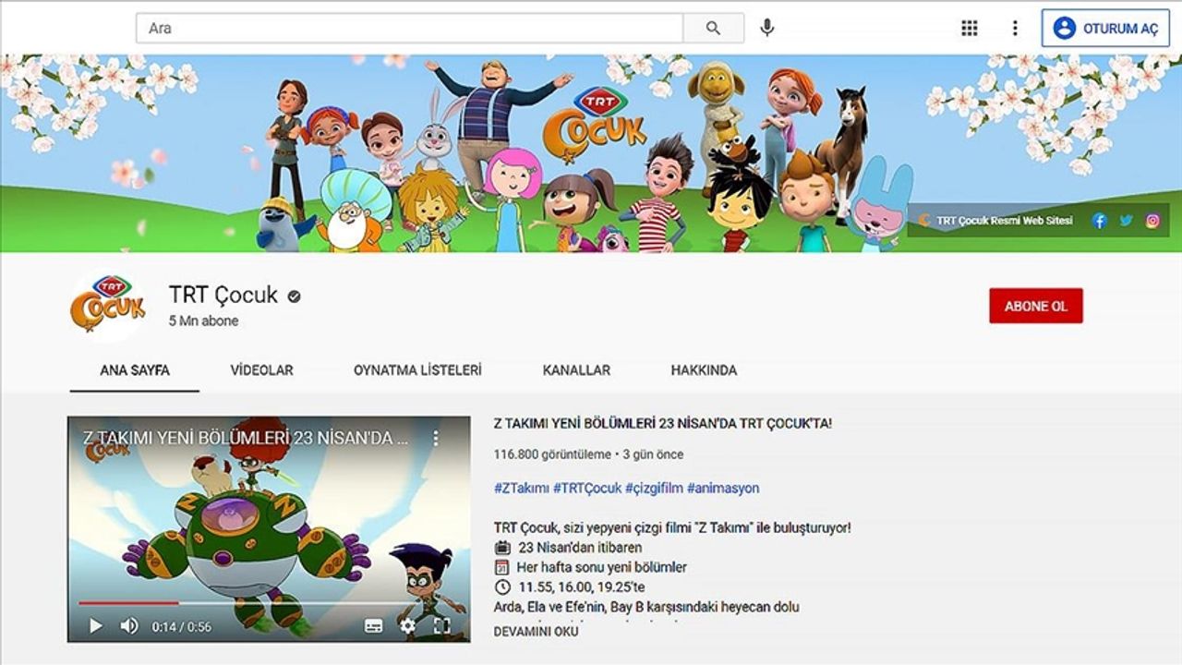
Task: Open video player settings gear
Action: (x=407, y=626)
